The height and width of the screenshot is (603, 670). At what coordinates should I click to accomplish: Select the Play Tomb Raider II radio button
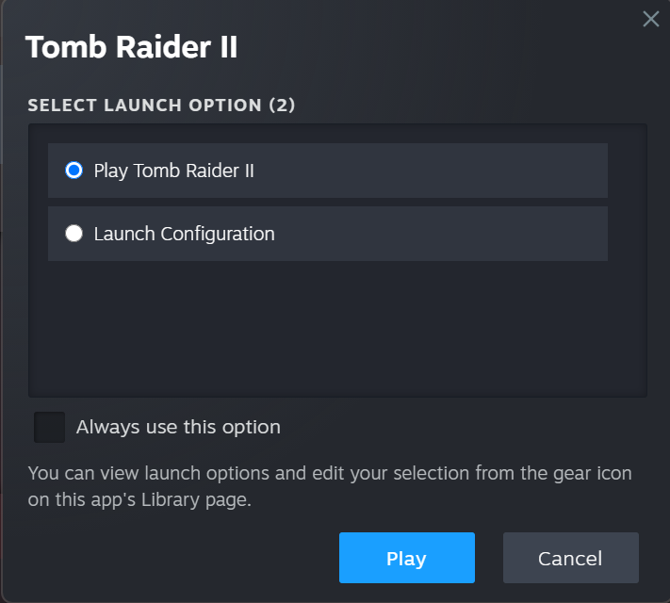click(x=74, y=171)
